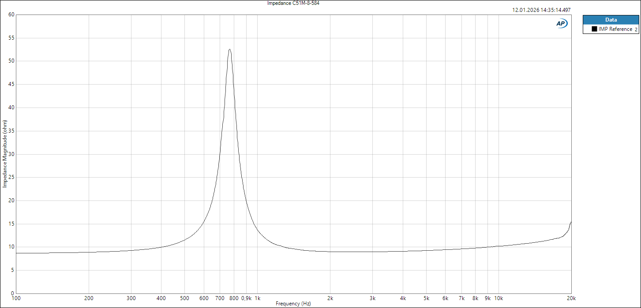This screenshot has width=641, height=308.
Task: Click the 60 ohm tick label
Action: [11, 15]
